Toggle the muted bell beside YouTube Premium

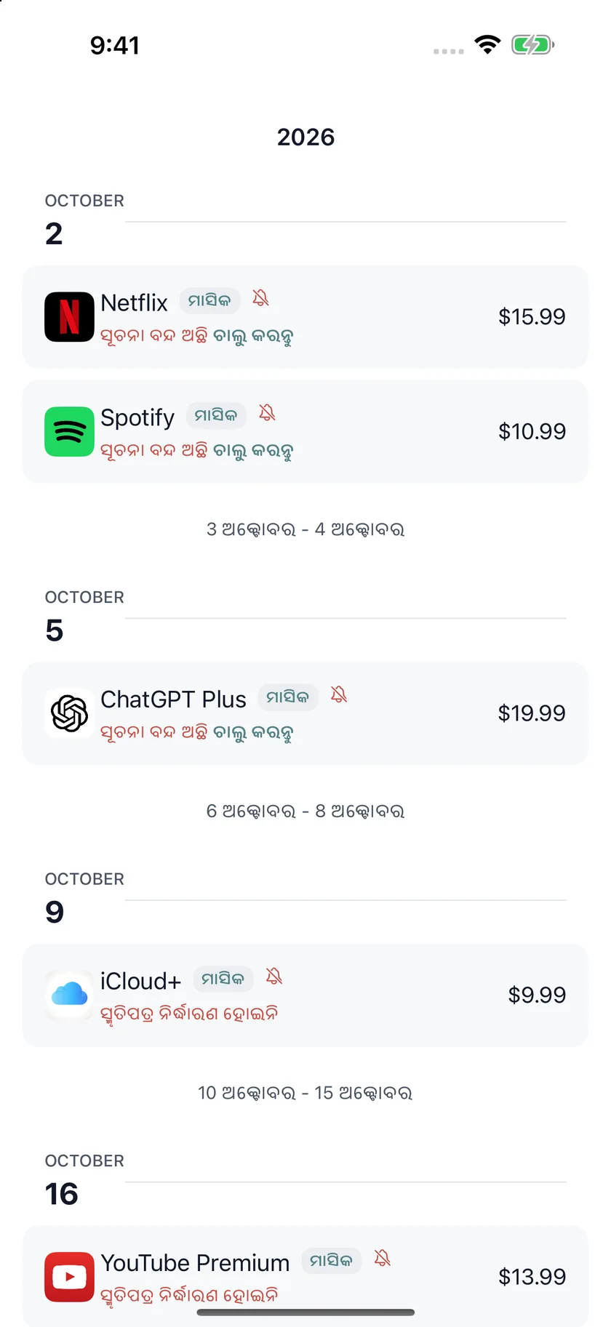pos(382,1258)
